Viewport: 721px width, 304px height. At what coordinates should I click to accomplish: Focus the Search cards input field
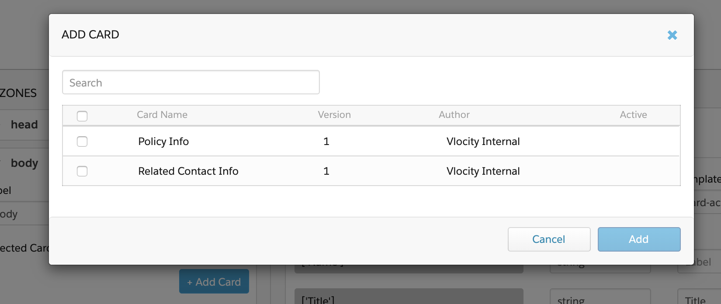191,82
